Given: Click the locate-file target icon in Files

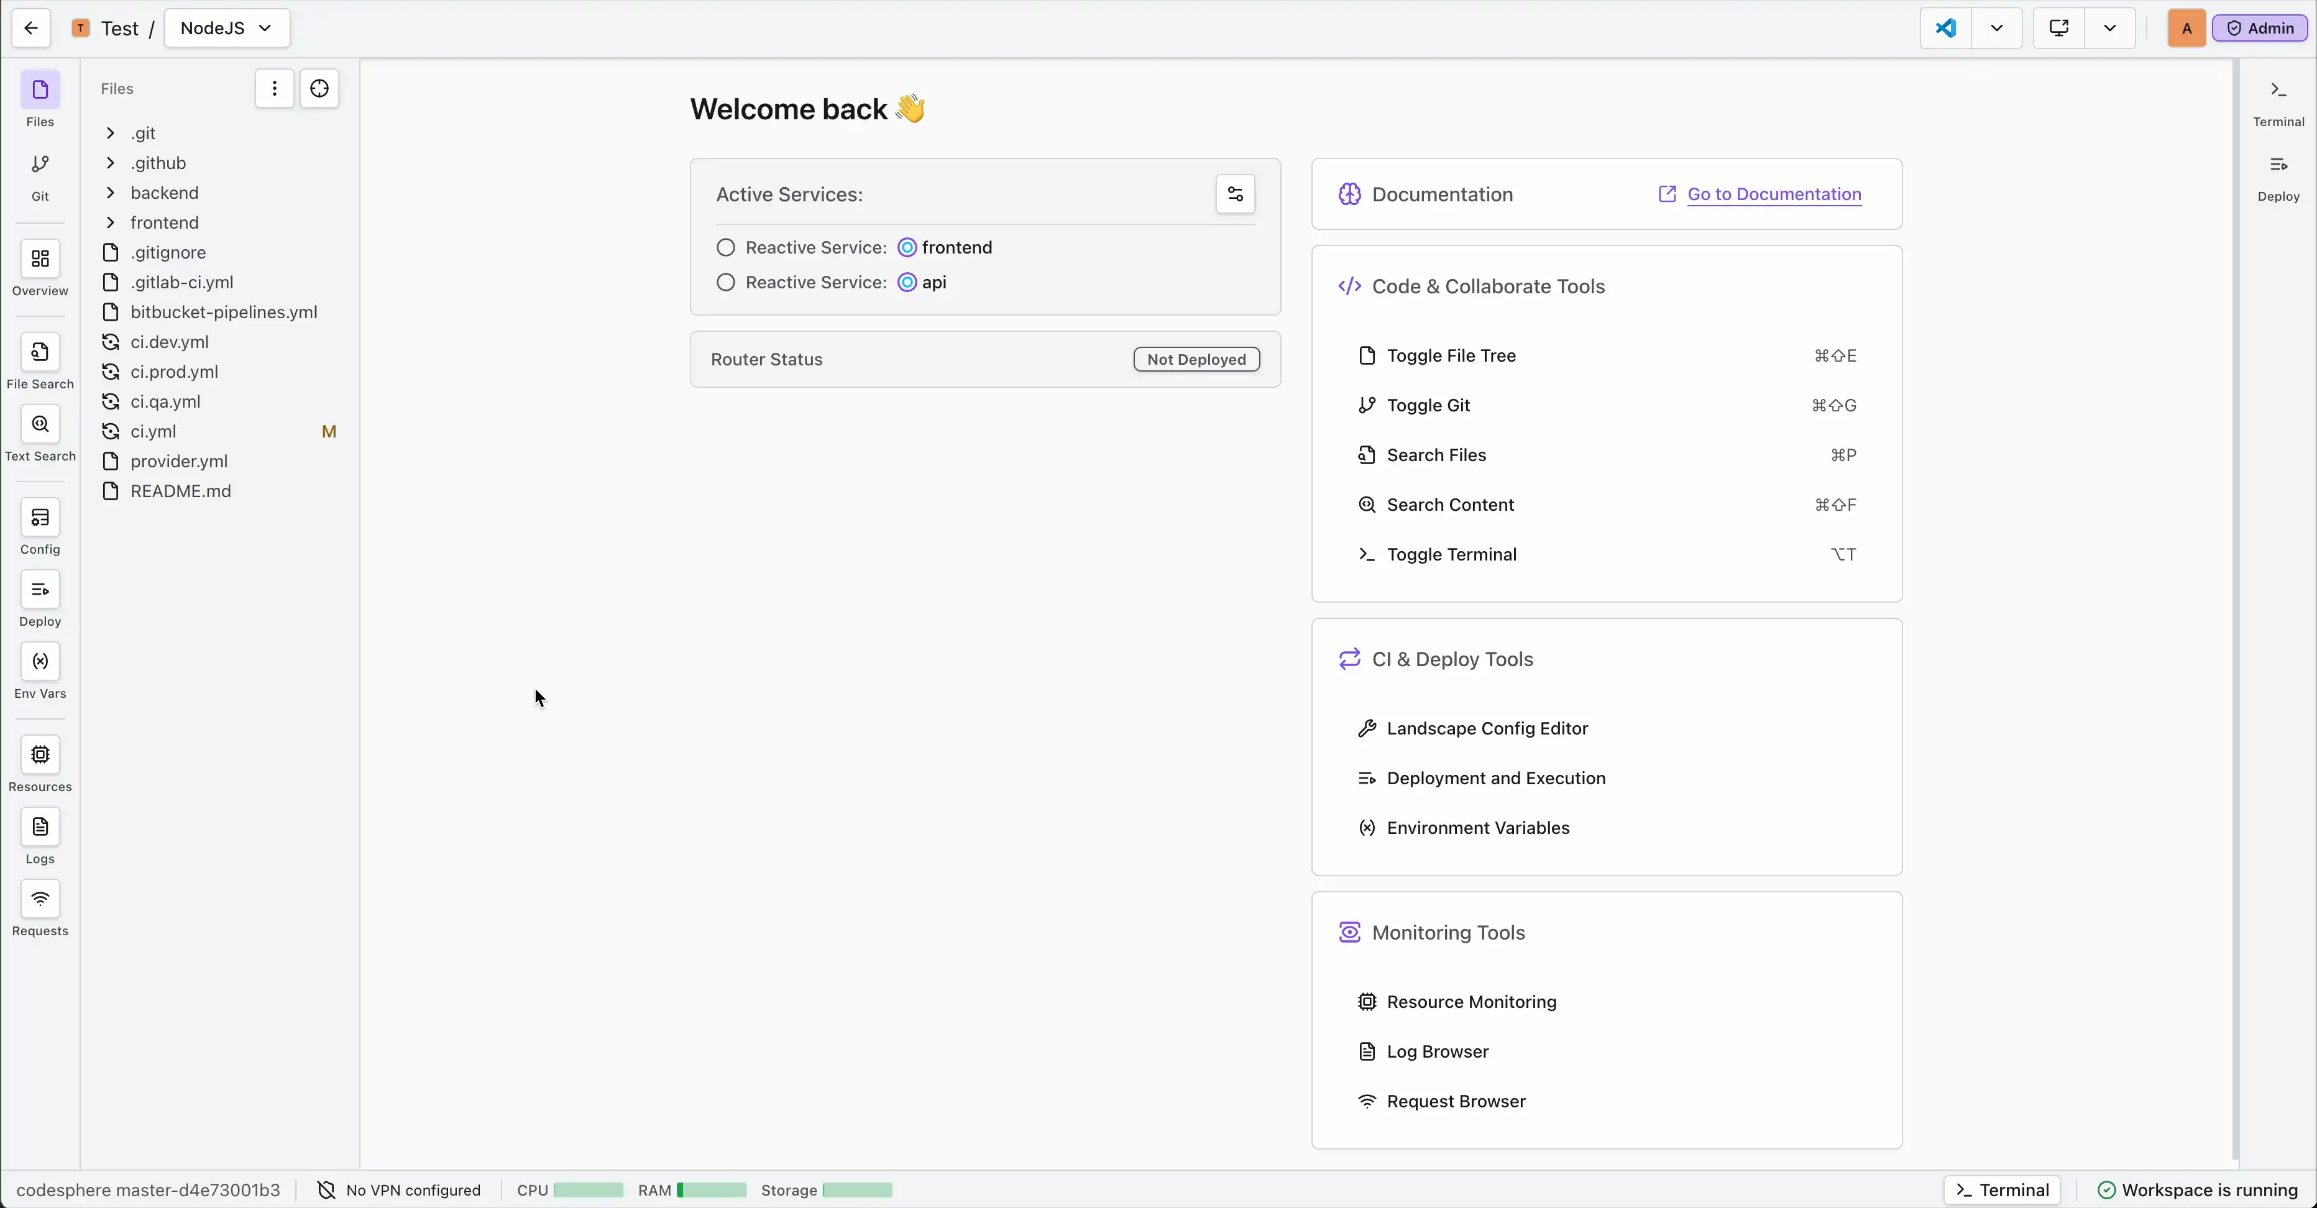Looking at the screenshot, I should click(319, 88).
